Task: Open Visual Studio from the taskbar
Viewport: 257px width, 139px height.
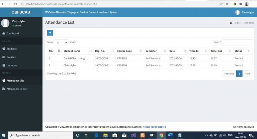Action: [133, 135]
